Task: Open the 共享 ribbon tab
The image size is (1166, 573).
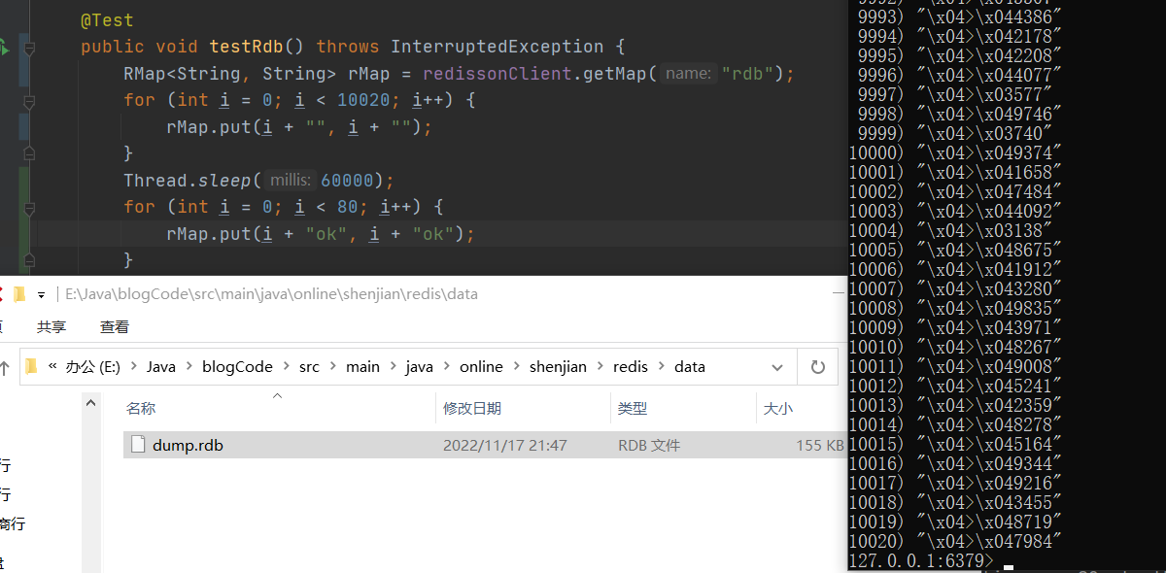Action: point(51,327)
